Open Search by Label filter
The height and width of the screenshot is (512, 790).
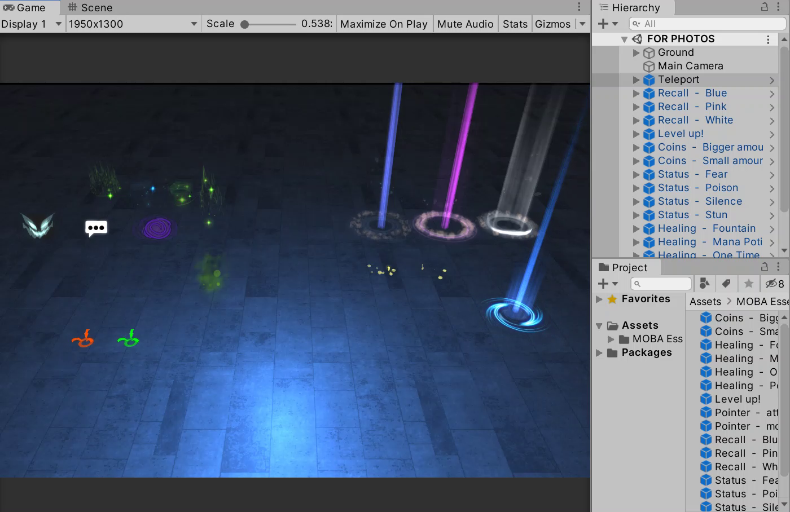tap(726, 283)
